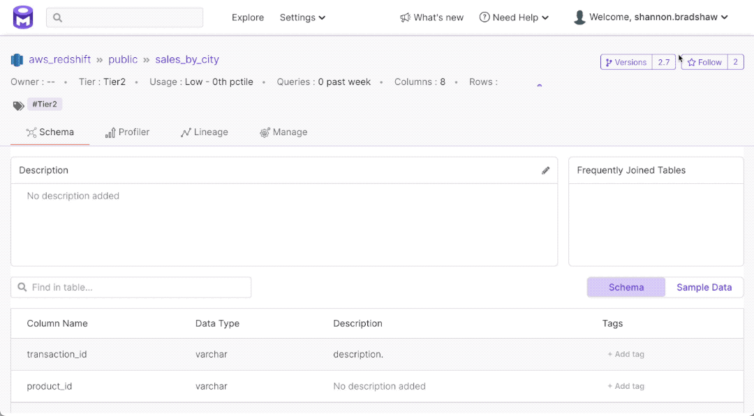Follow this table with star button
The image size is (754, 416).
[704, 62]
